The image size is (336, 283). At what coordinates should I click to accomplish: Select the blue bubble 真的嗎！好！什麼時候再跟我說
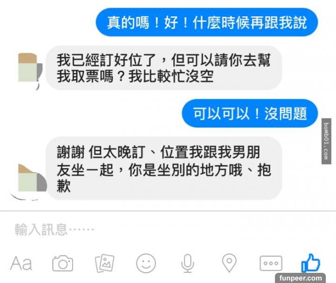click(207, 22)
